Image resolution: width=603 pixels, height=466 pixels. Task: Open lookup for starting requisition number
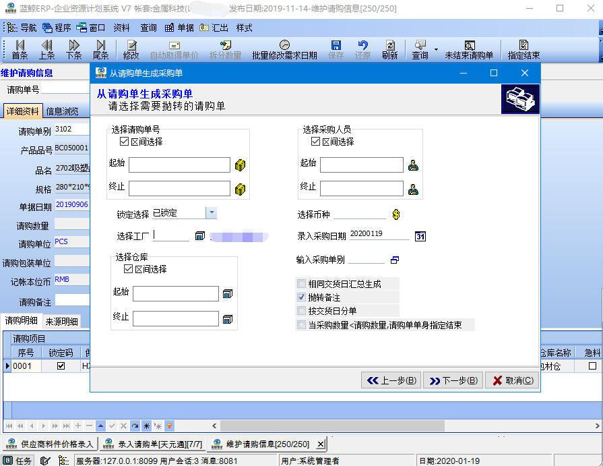pyautogui.click(x=240, y=165)
